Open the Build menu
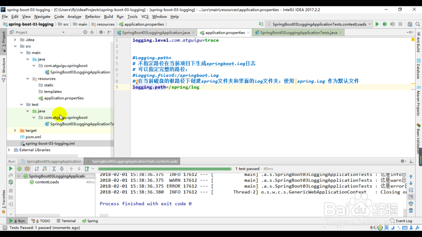Screen dimensions: 422x237 [x=108, y=17]
